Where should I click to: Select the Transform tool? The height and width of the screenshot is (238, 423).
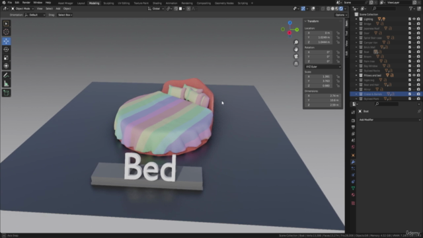click(x=6, y=66)
